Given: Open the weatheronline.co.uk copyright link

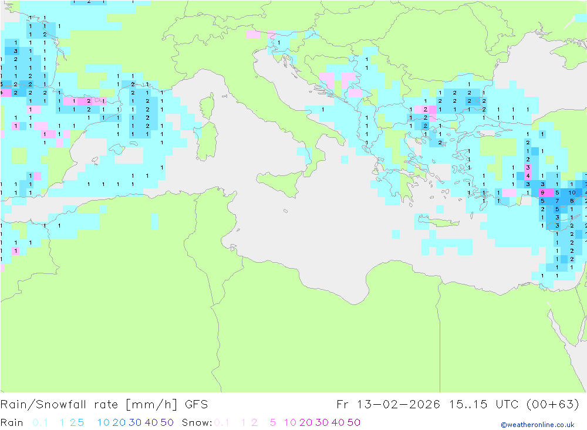Looking at the screenshot, I should point(538,425).
